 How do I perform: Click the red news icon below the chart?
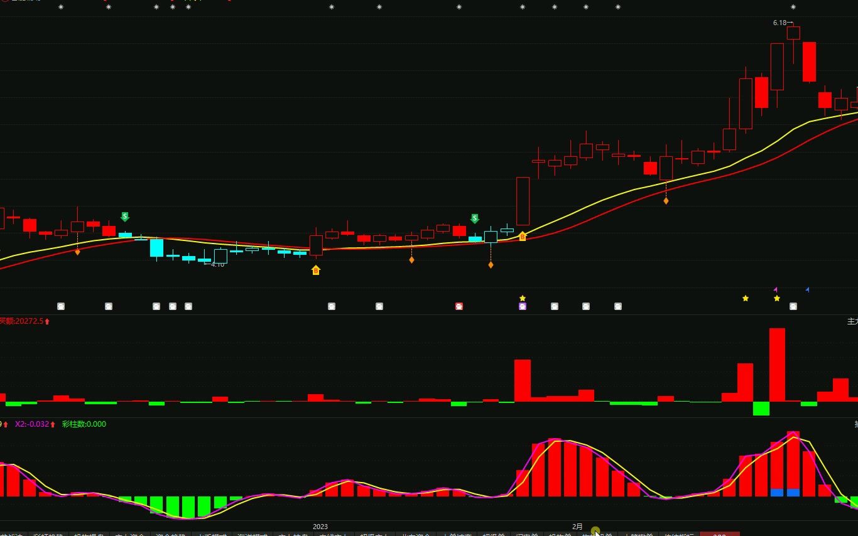(x=459, y=306)
